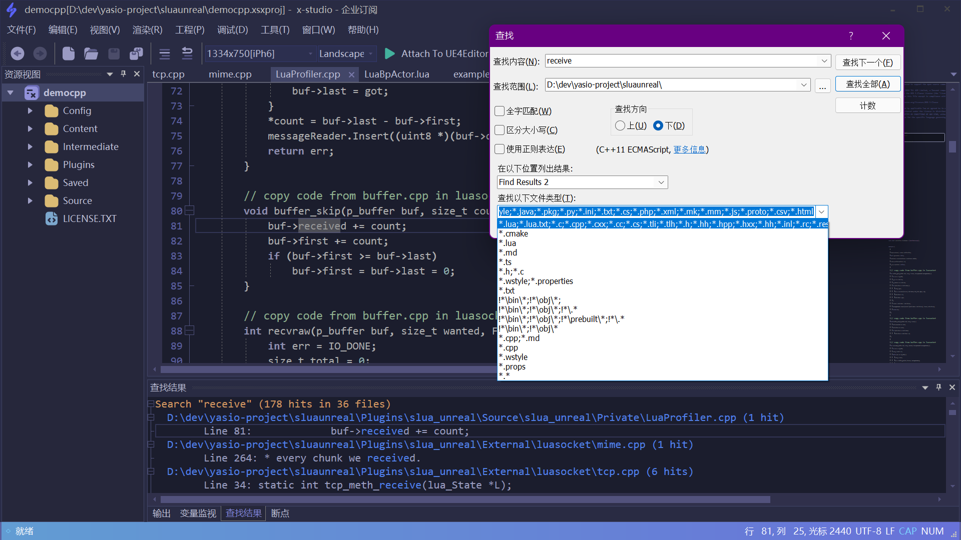
Task: Click the 查找全部(A) find all button
Action: click(x=867, y=83)
